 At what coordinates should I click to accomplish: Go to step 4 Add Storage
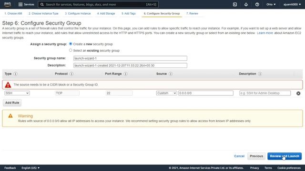pyautogui.click(x=106, y=14)
